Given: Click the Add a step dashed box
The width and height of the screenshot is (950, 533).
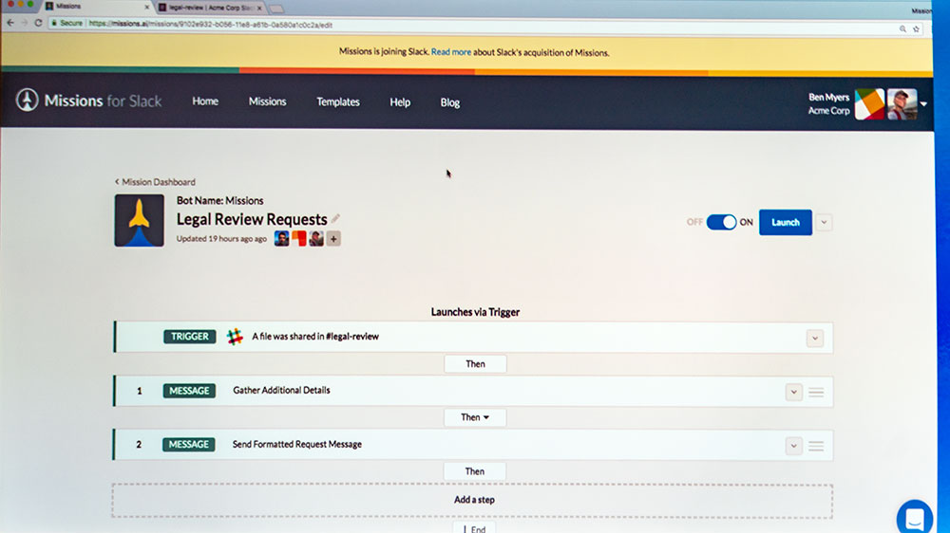Looking at the screenshot, I should (473, 500).
